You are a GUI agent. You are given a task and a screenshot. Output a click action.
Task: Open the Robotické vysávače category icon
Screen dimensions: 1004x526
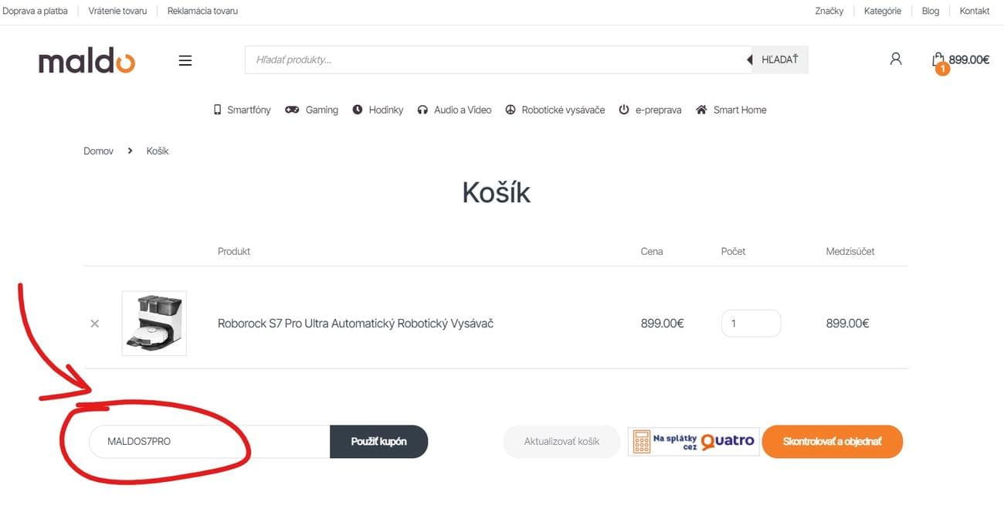[510, 109]
